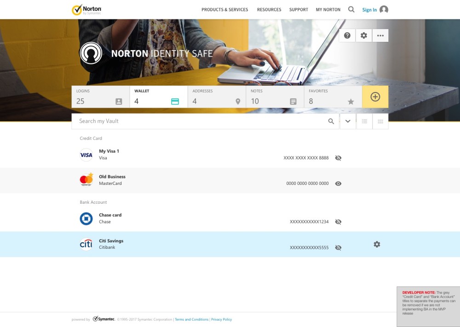Click the search magnifier in vault search
Viewport: 460px width, 327px height.
331,121
